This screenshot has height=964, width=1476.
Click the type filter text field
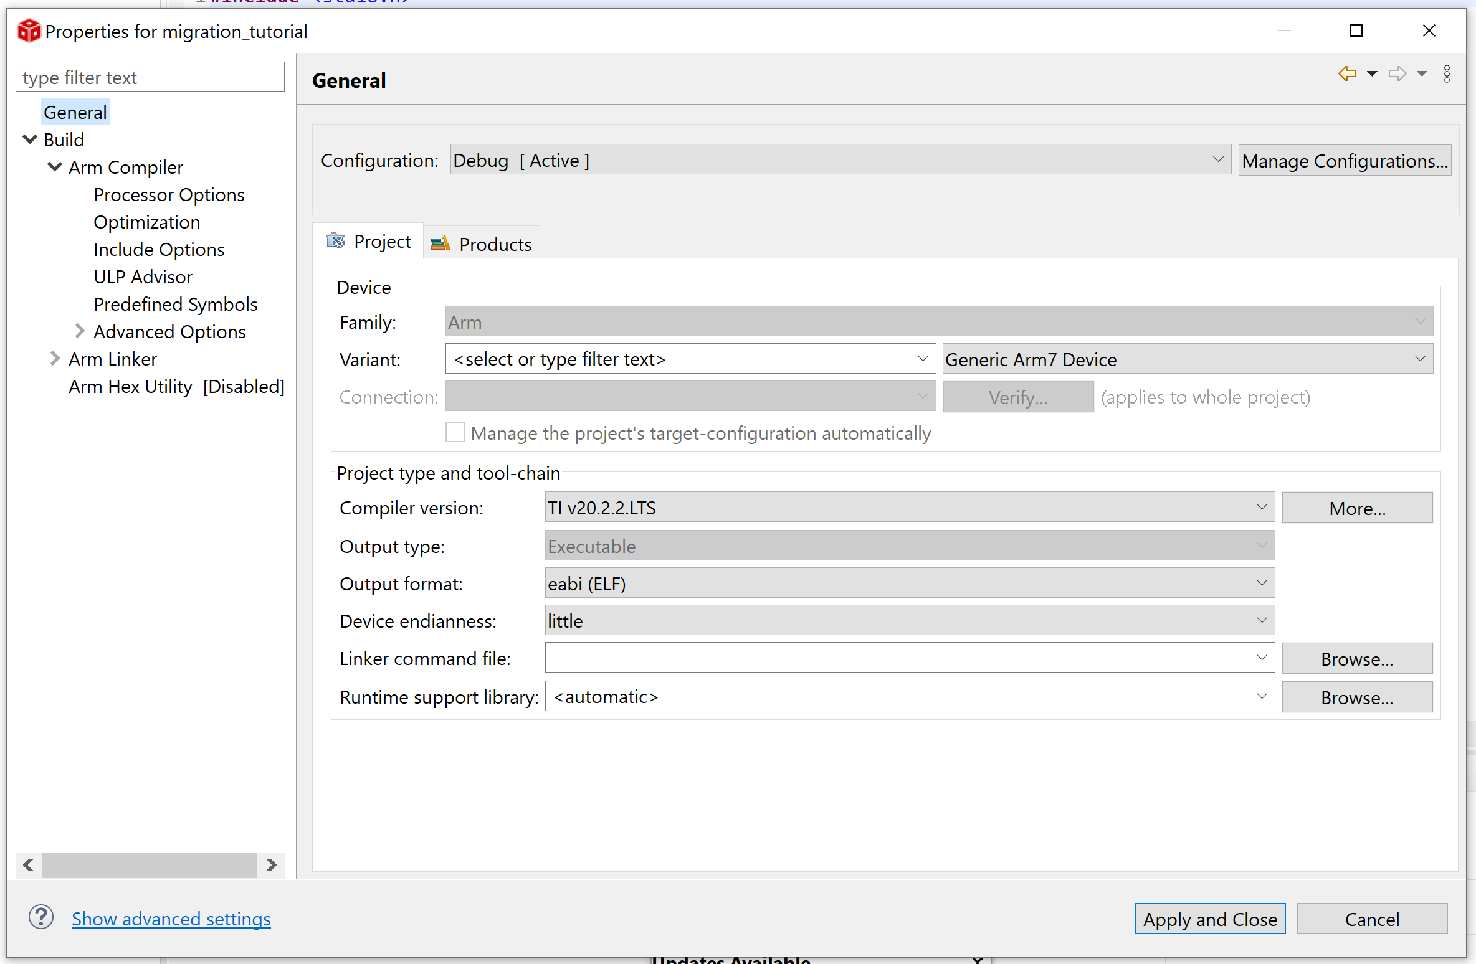point(150,78)
